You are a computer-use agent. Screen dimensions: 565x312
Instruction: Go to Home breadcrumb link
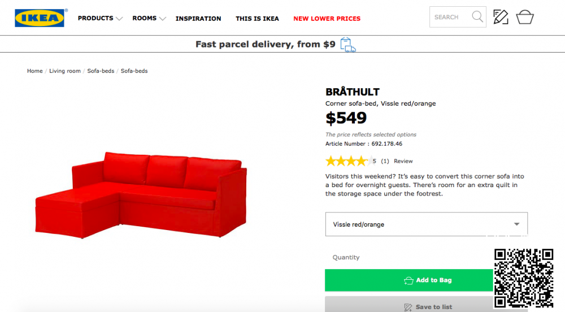(x=35, y=71)
